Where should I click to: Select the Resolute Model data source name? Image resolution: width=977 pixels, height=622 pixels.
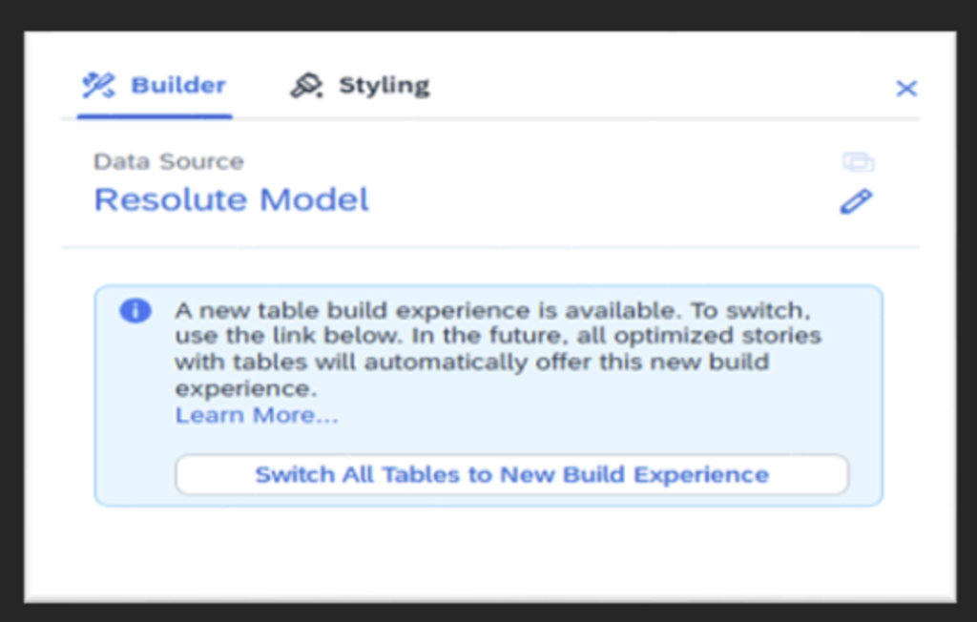pyautogui.click(x=231, y=200)
